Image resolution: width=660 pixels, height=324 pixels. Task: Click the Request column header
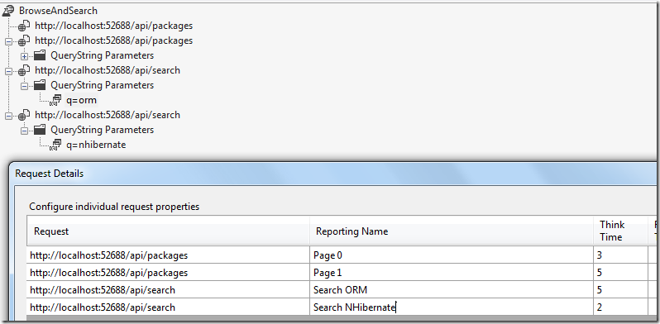click(x=169, y=231)
